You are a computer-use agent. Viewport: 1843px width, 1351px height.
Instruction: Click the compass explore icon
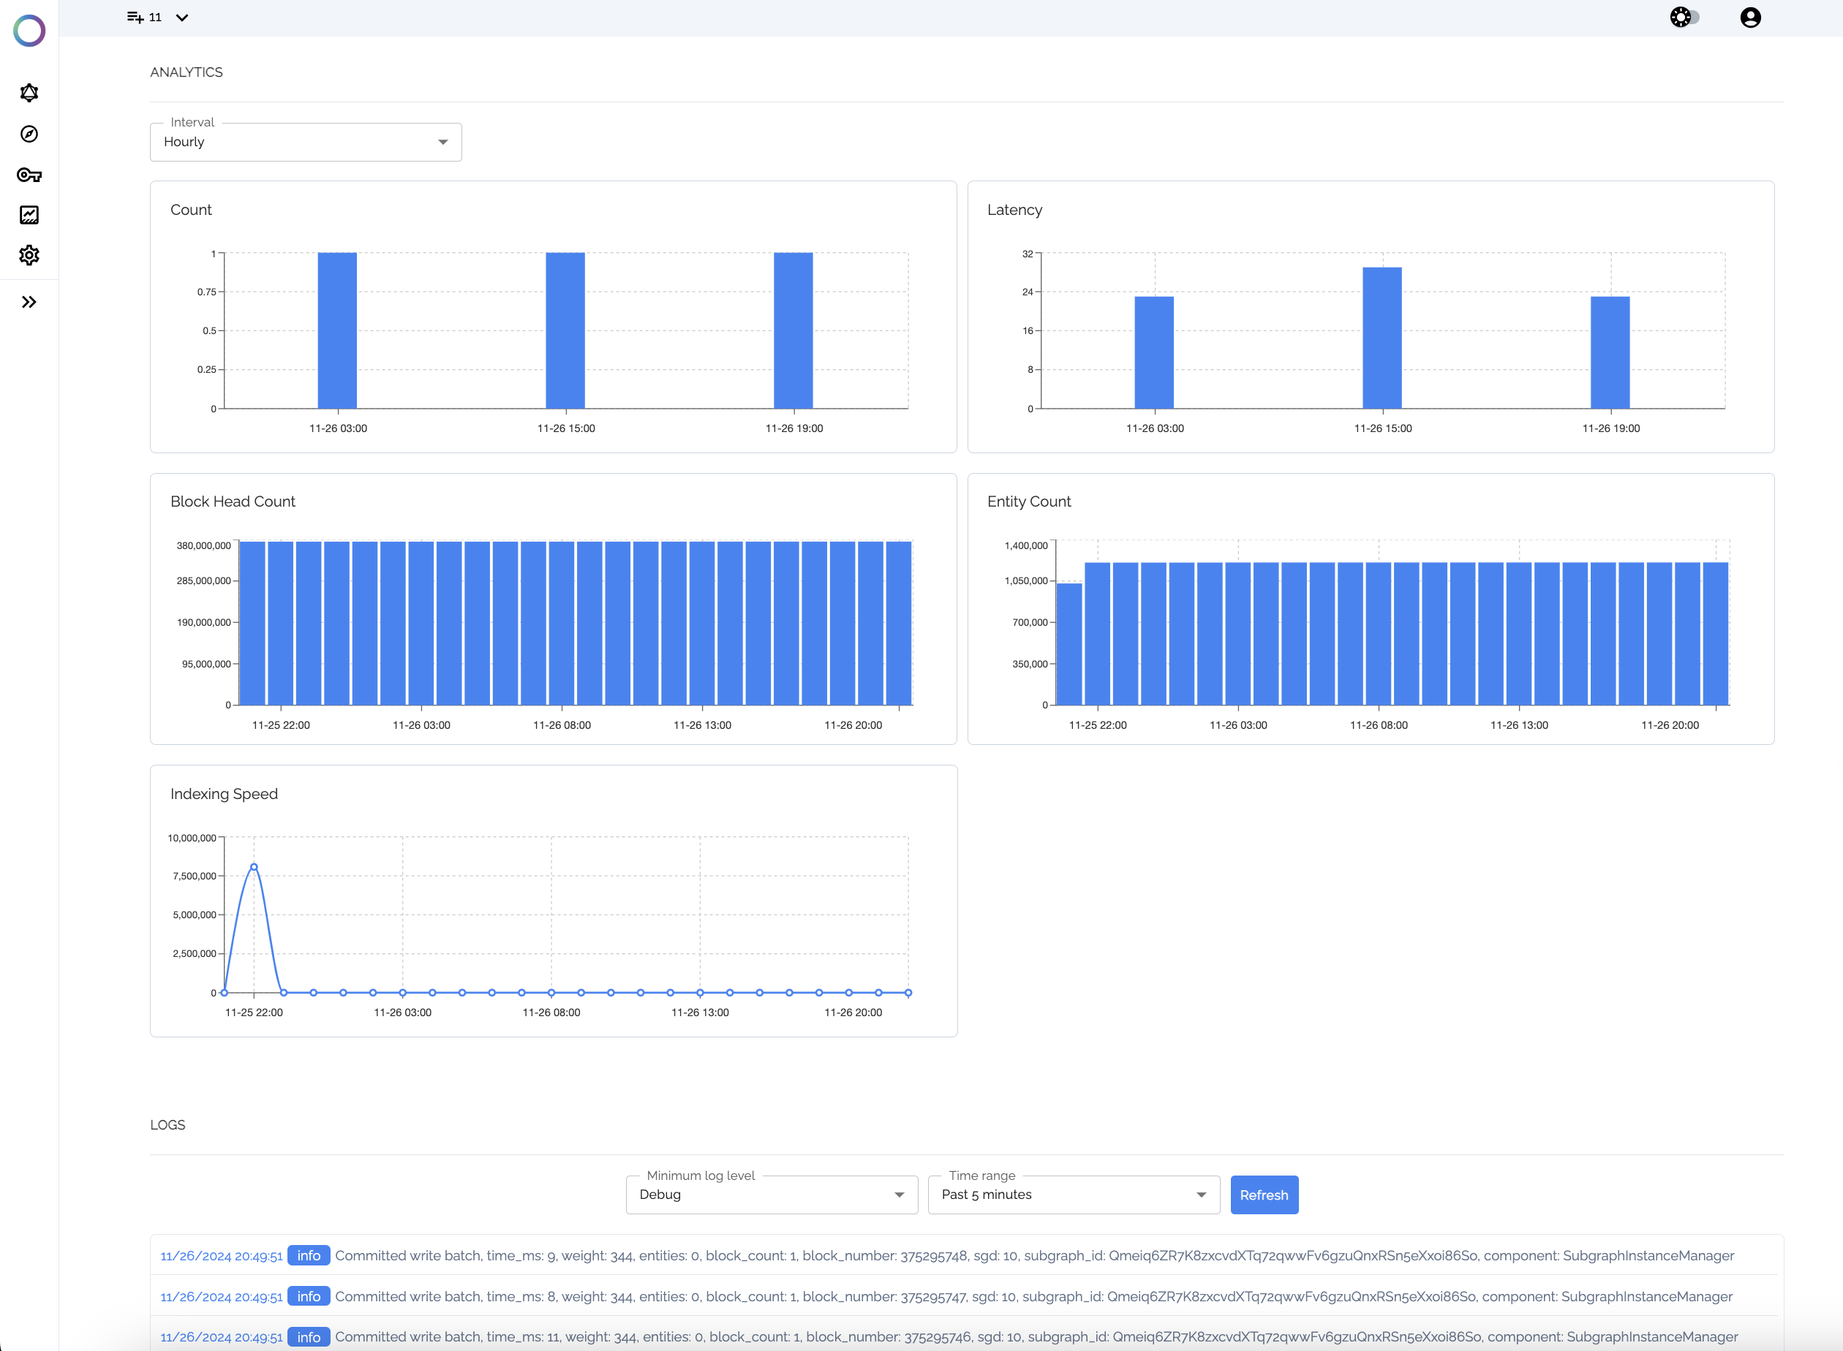(29, 134)
